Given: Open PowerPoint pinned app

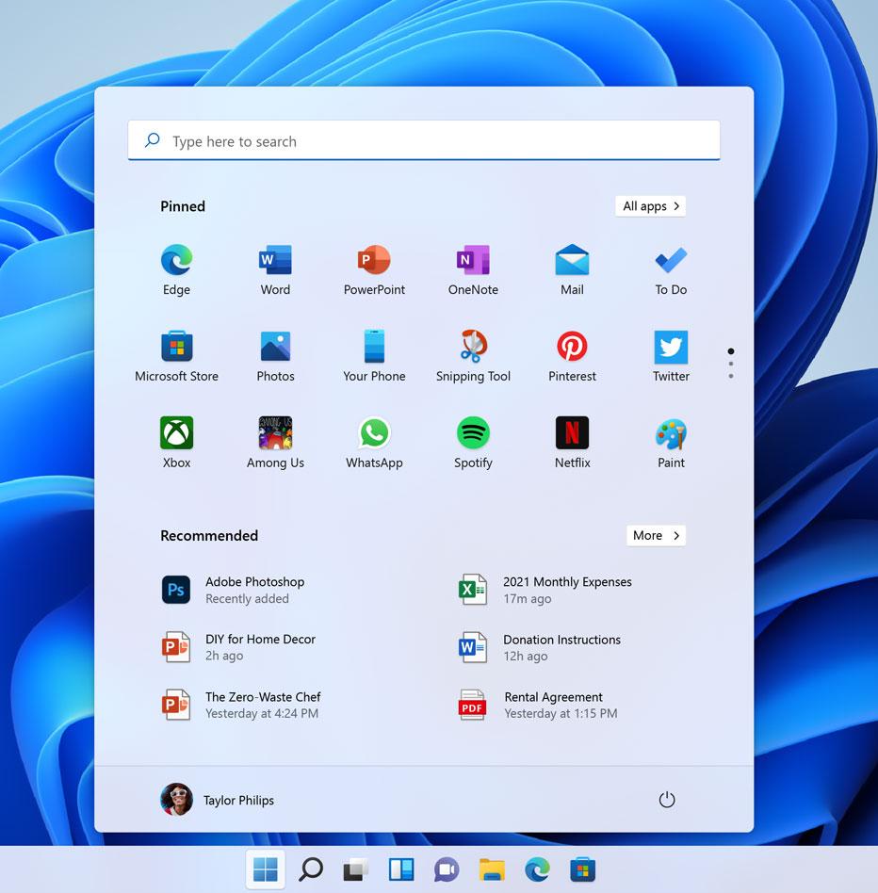Looking at the screenshot, I should (x=374, y=270).
